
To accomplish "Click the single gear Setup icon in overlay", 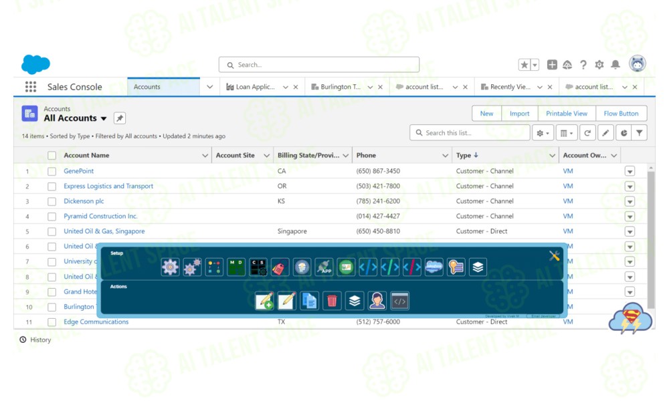I will coord(170,267).
